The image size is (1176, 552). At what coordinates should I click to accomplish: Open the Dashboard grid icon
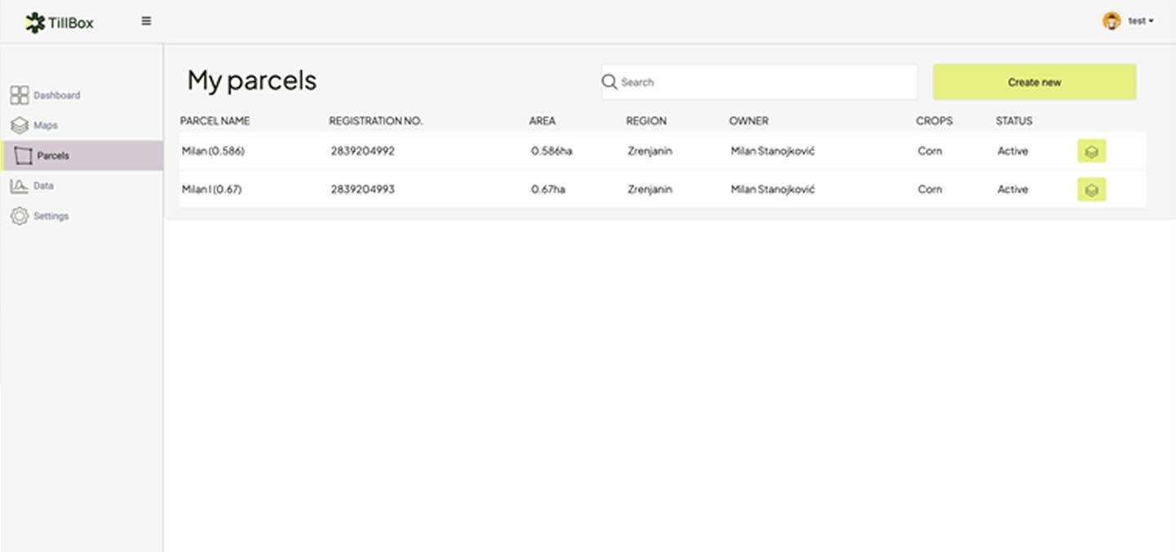pyautogui.click(x=20, y=95)
